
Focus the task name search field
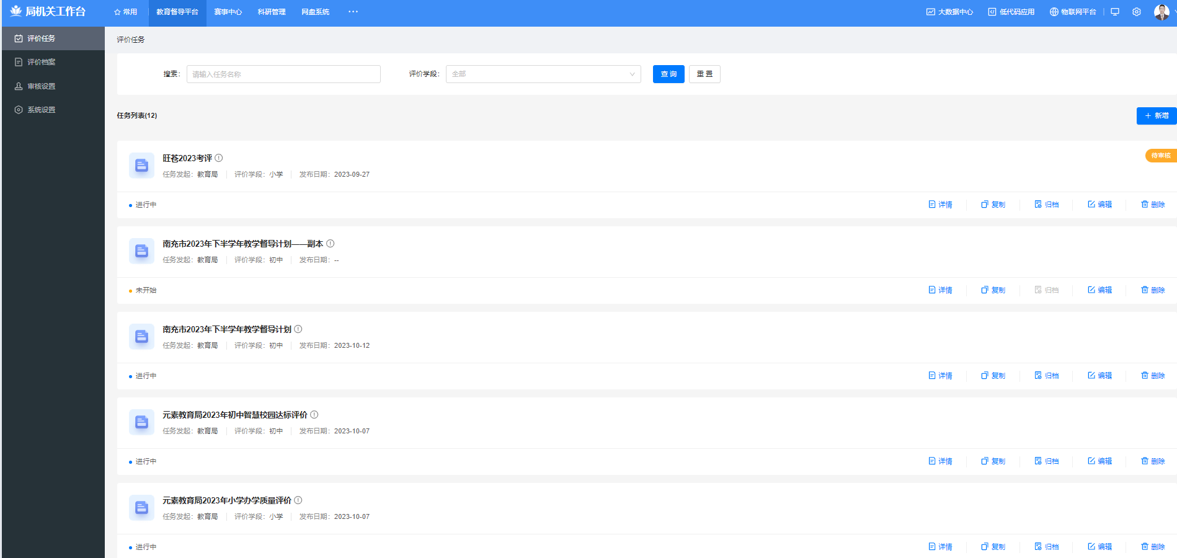click(283, 74)
